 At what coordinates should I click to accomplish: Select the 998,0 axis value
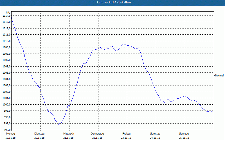7,117
